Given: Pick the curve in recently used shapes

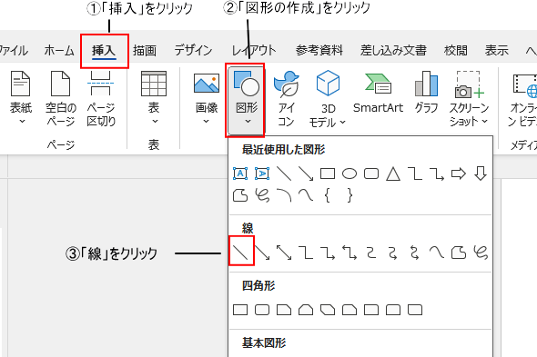Looking at the screenshot, I should [x=306, y=195].
